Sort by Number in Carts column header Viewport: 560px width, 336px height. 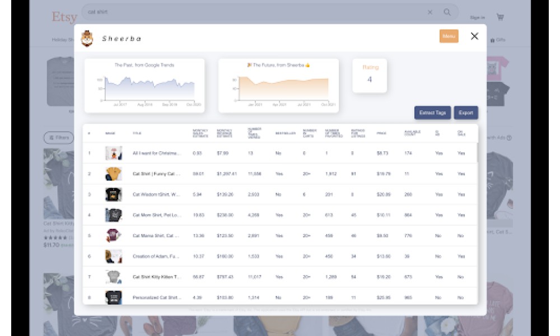point(310,133)
